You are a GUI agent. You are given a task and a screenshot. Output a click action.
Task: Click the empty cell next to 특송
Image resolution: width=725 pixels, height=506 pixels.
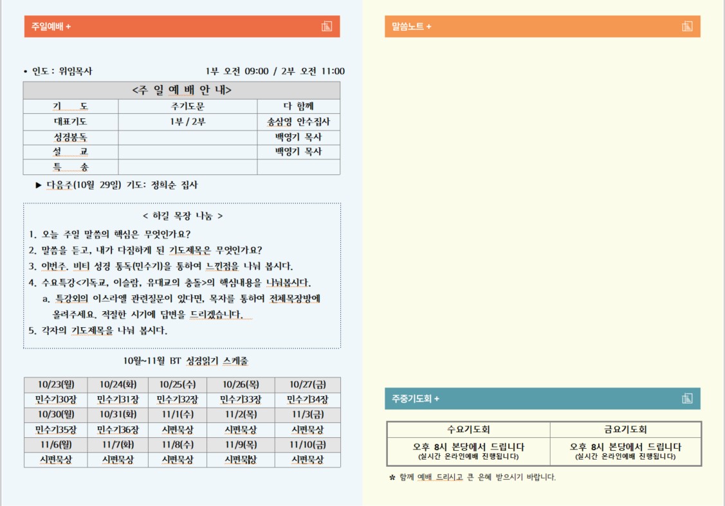point(187,167)
